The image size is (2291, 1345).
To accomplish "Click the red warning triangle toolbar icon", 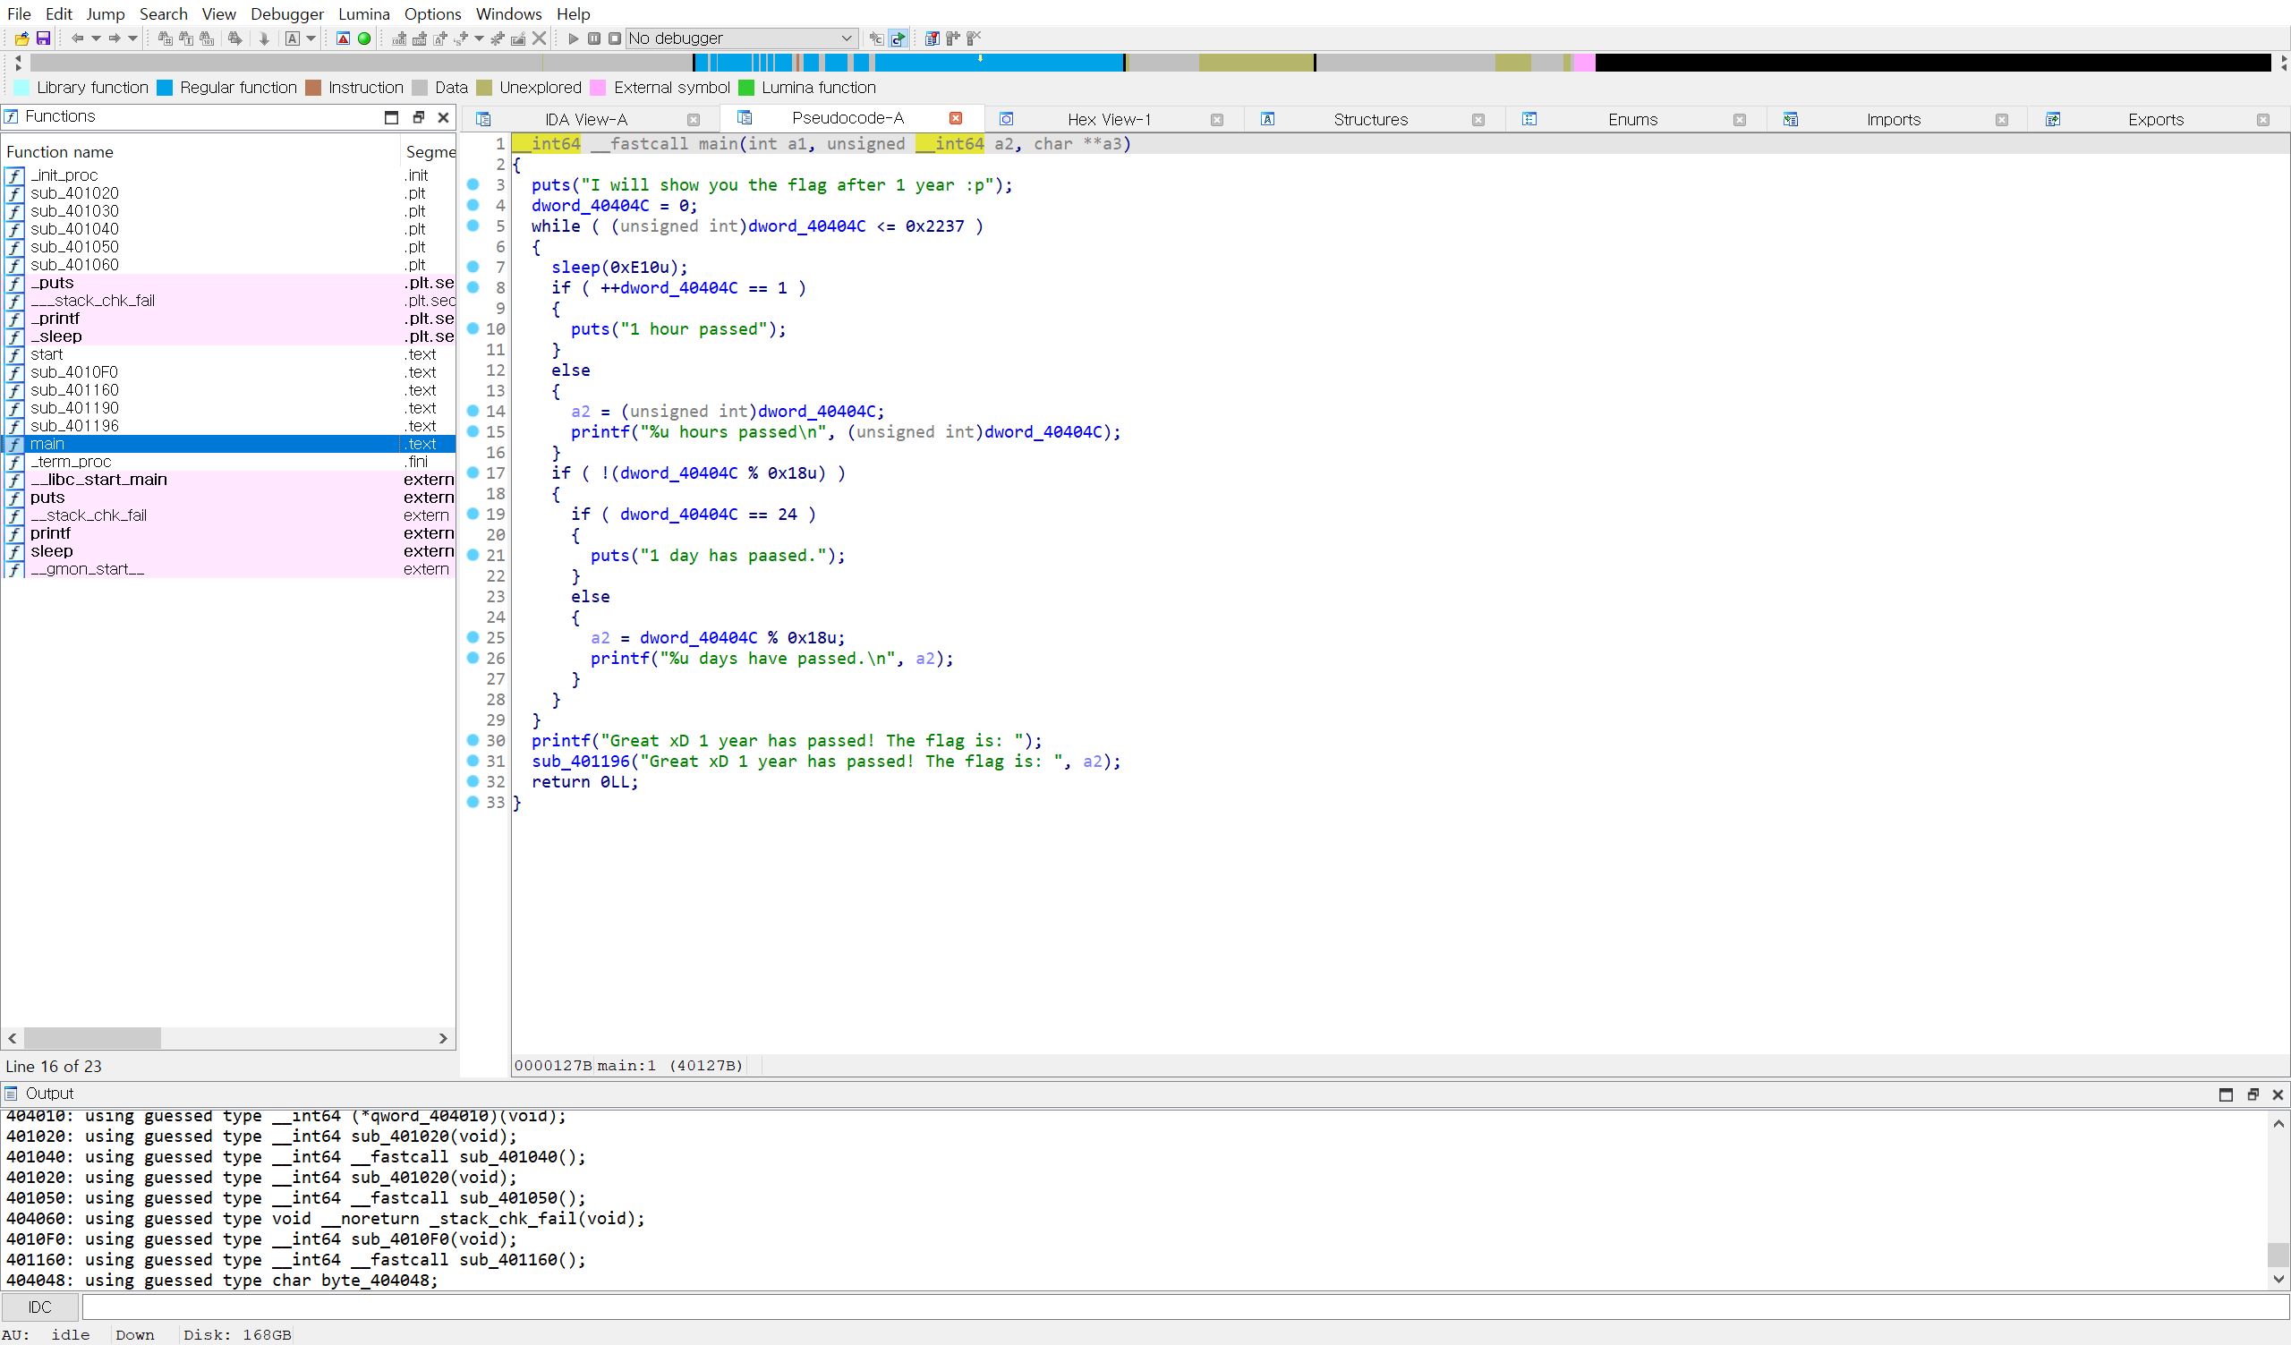I will click(343, 38).
